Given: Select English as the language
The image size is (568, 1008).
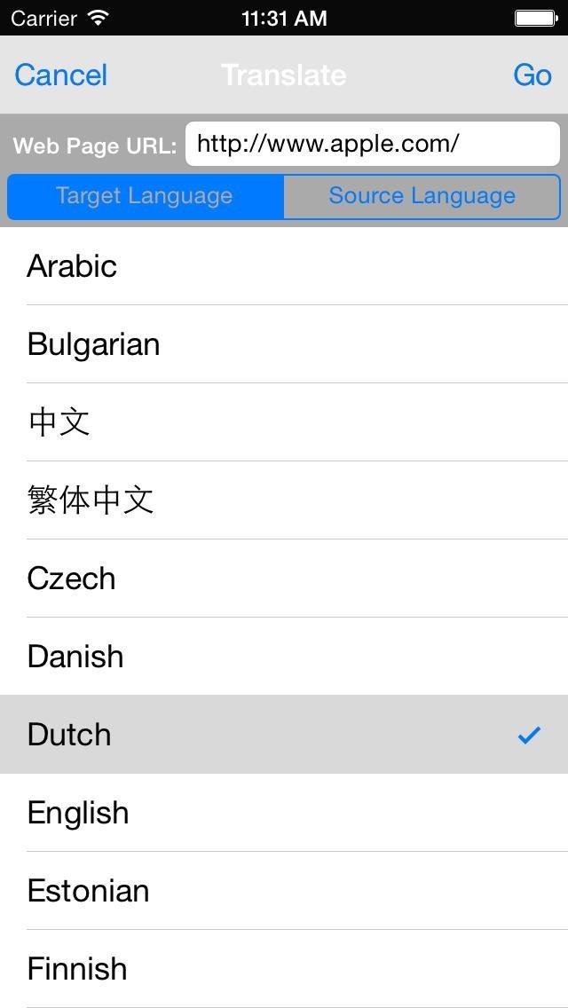Looking at the screenshot, I should coord(284,813).
